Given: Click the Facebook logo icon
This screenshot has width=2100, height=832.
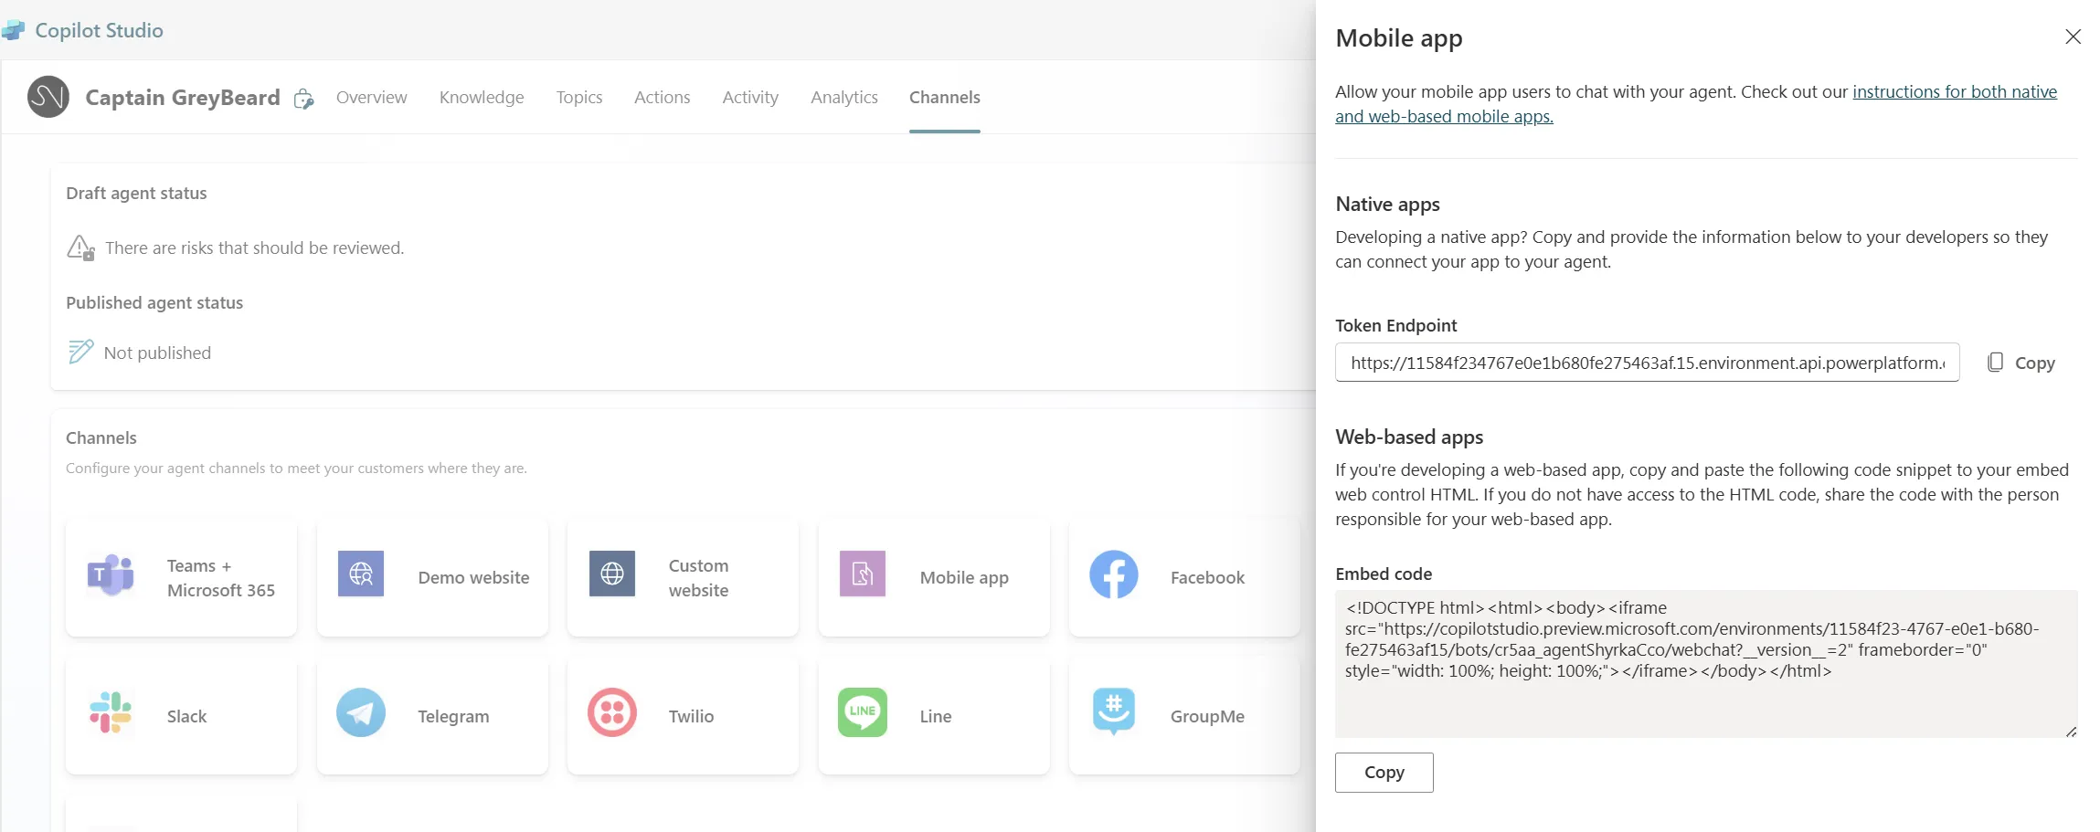Looking at the screenshot, I should click(1114, 574).
